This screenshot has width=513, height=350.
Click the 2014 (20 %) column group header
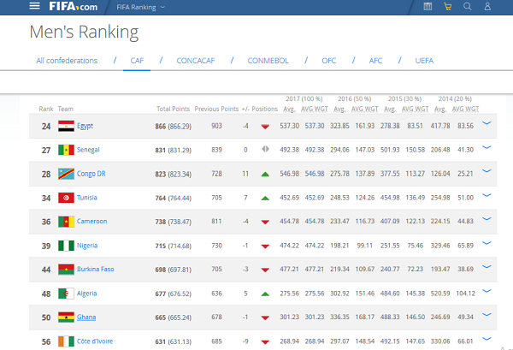pos(455,99)
